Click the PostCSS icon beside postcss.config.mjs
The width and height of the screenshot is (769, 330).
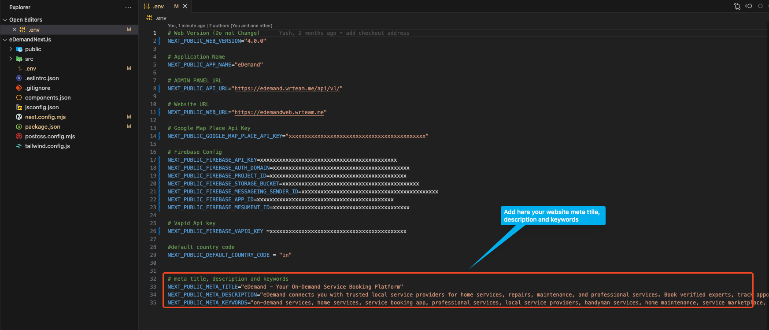19,136
